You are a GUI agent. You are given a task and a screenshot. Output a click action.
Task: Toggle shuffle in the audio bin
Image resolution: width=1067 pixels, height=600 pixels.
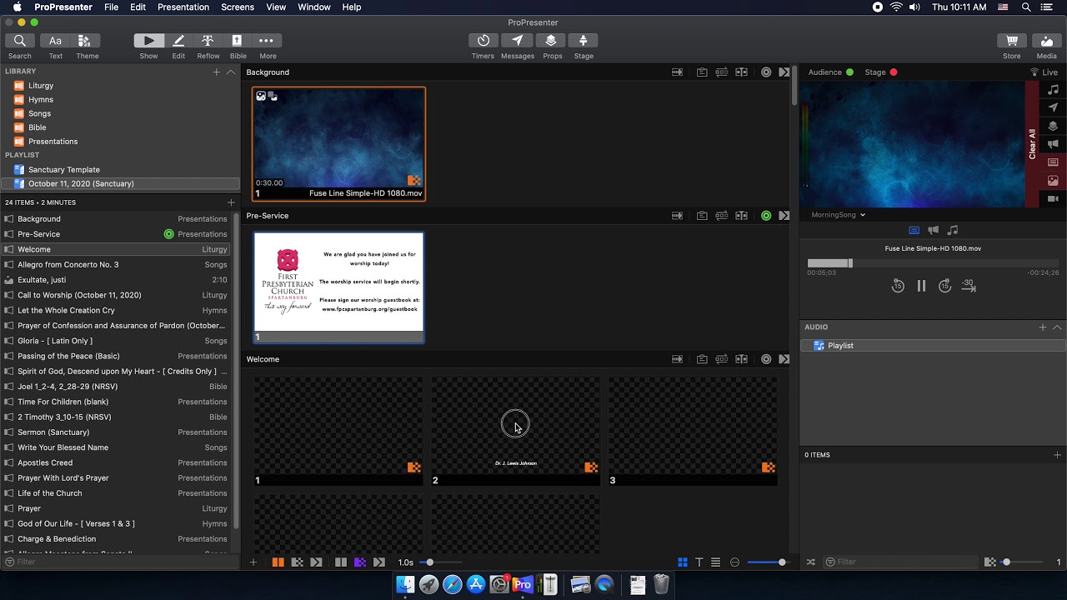click(x=811, y=562)
